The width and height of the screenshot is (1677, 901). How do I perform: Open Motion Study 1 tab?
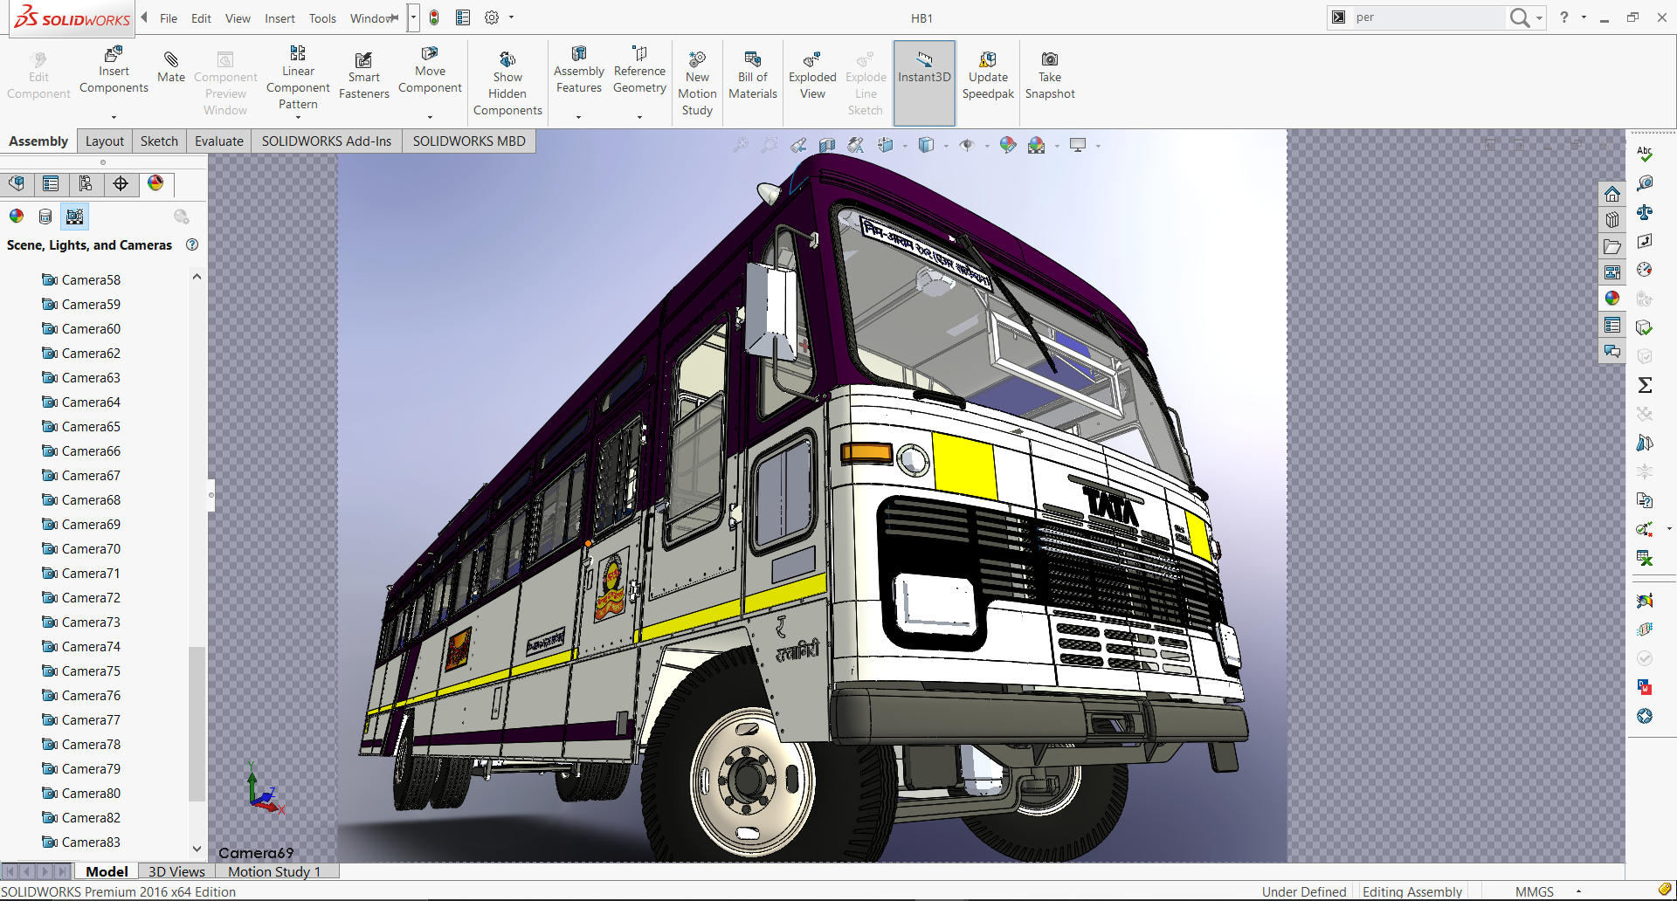click(274, 871)
